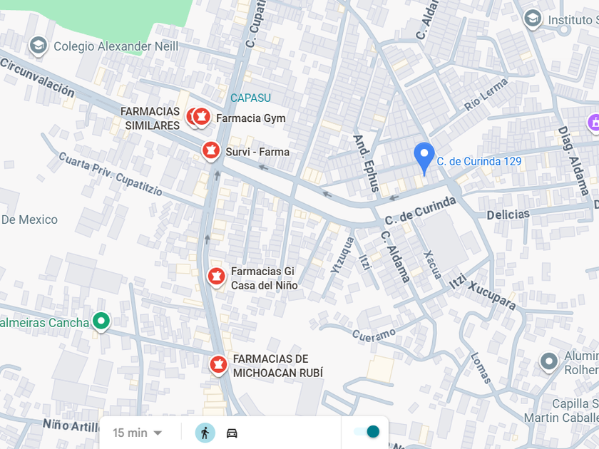Open the Colegio Alexander Neill school marker
Viewport: 599px width, 449px height.
[39, 46]
